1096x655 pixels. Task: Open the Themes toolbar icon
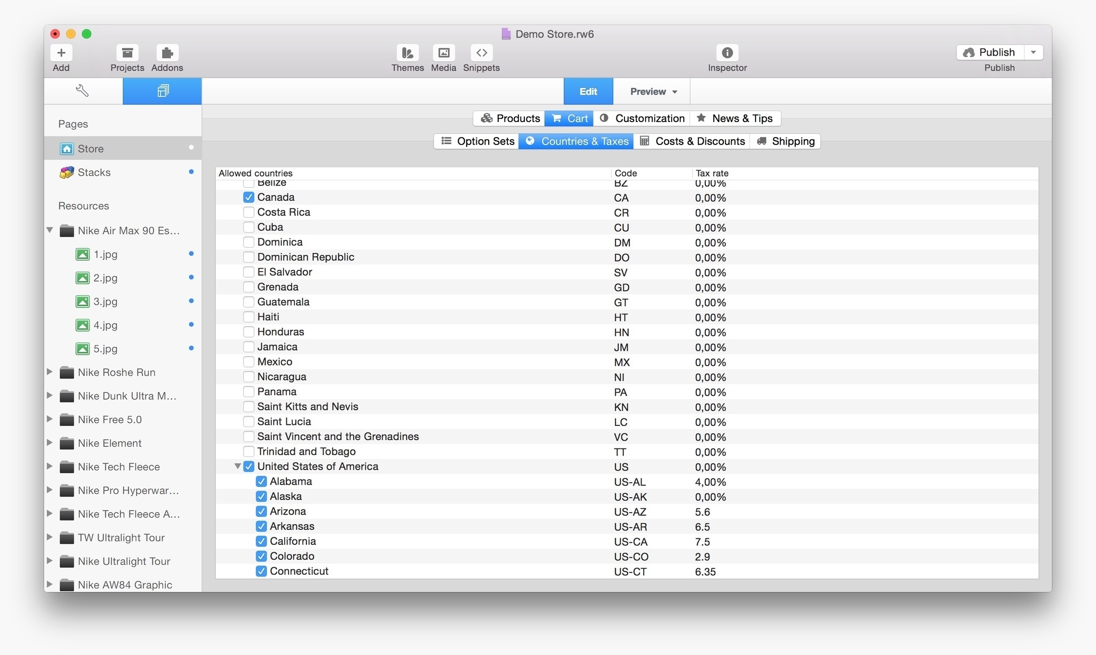click(407, 53)
